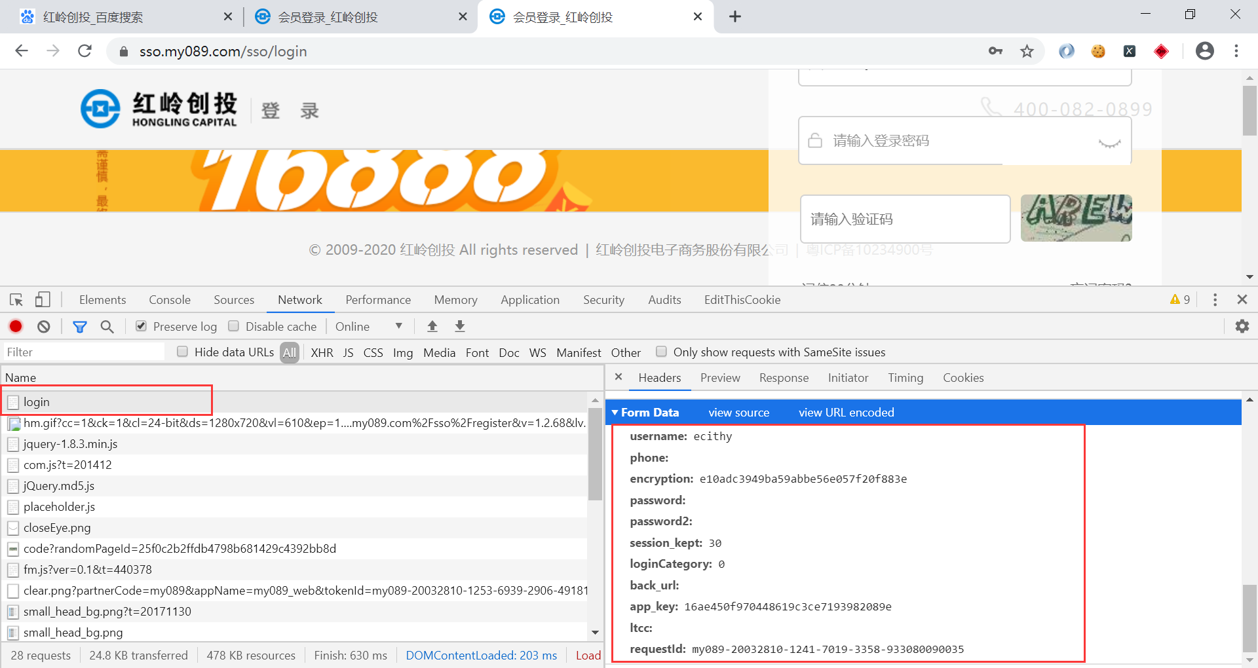This screenshot has width=1258, height=668.
Task: Open the Application panel
Action: [530, 300]
